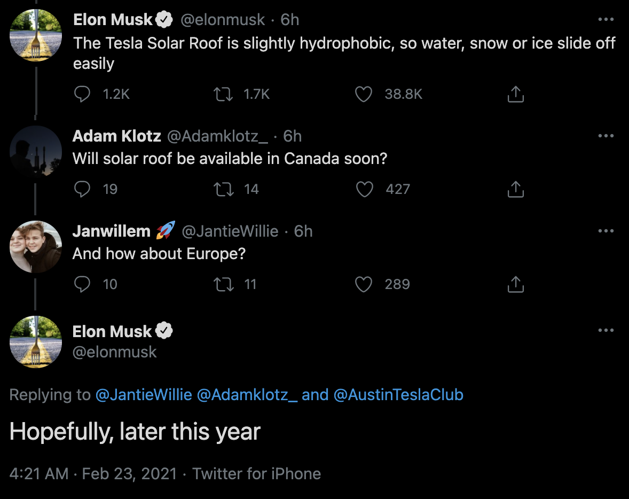Screen dimensions: 629x499
Task: Open the Twitter for iPhone source link
Action: click(256, 474)
